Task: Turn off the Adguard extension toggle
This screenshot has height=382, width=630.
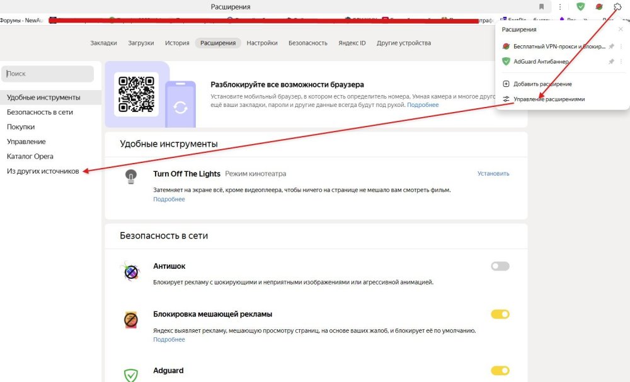Action: coord(500,371)
